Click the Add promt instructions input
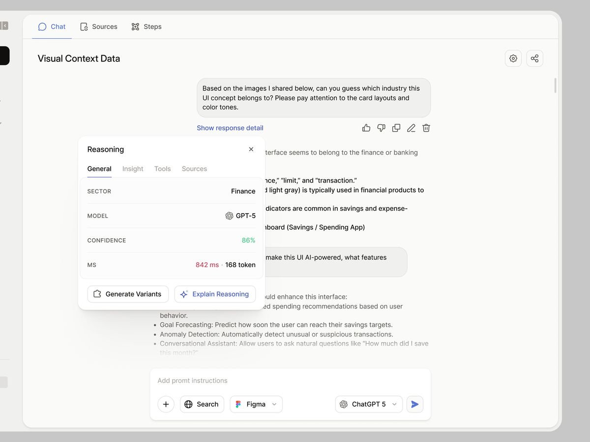 pos(290,381)
